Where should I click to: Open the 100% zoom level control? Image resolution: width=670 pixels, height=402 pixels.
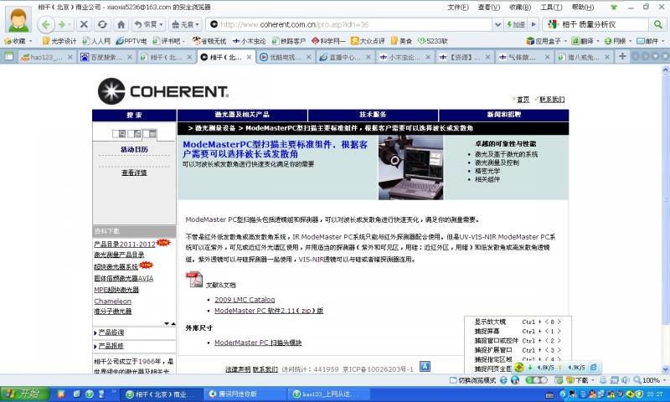pos(648,380)
